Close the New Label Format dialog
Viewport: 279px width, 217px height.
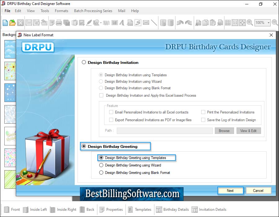pos(271,35)
